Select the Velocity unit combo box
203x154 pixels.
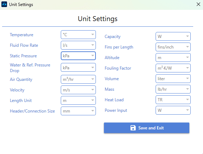(x=78, y=90)
